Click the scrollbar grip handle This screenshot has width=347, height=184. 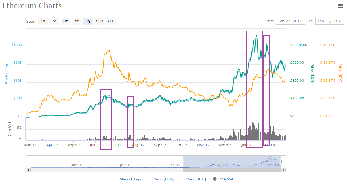click(x=232, y=170)
